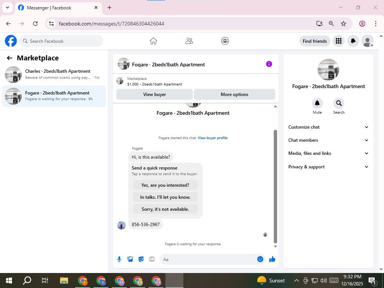Viewport: 384px width, 288px height.
Task: Click the chat scroll up arrow
Action: point(275,106)
